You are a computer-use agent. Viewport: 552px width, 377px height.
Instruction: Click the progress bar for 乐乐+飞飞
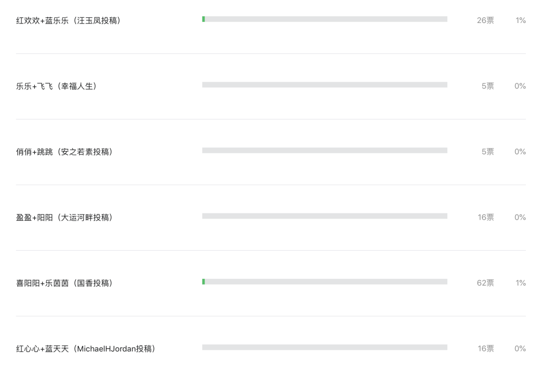[325, 85]
